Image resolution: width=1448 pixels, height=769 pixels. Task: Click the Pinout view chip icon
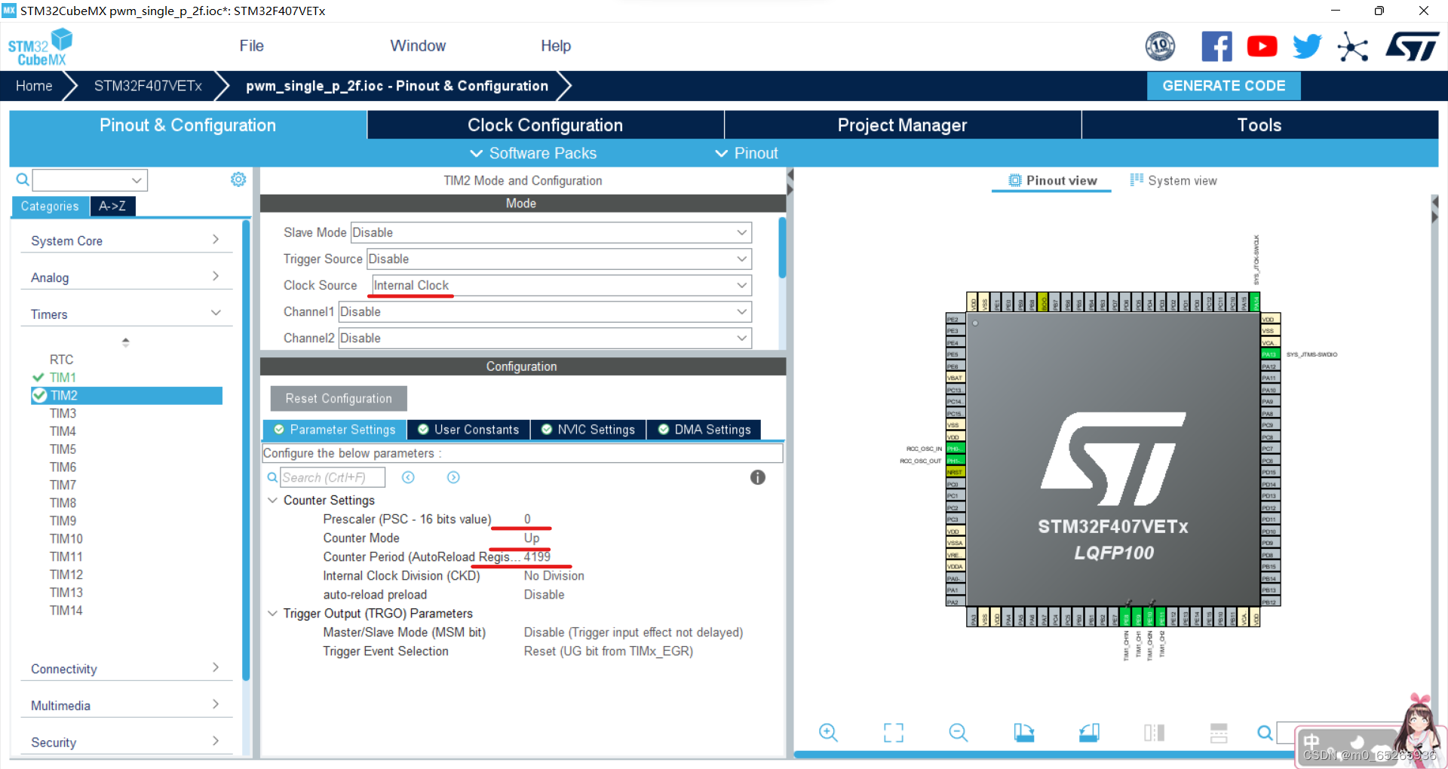click(1015, 180)
